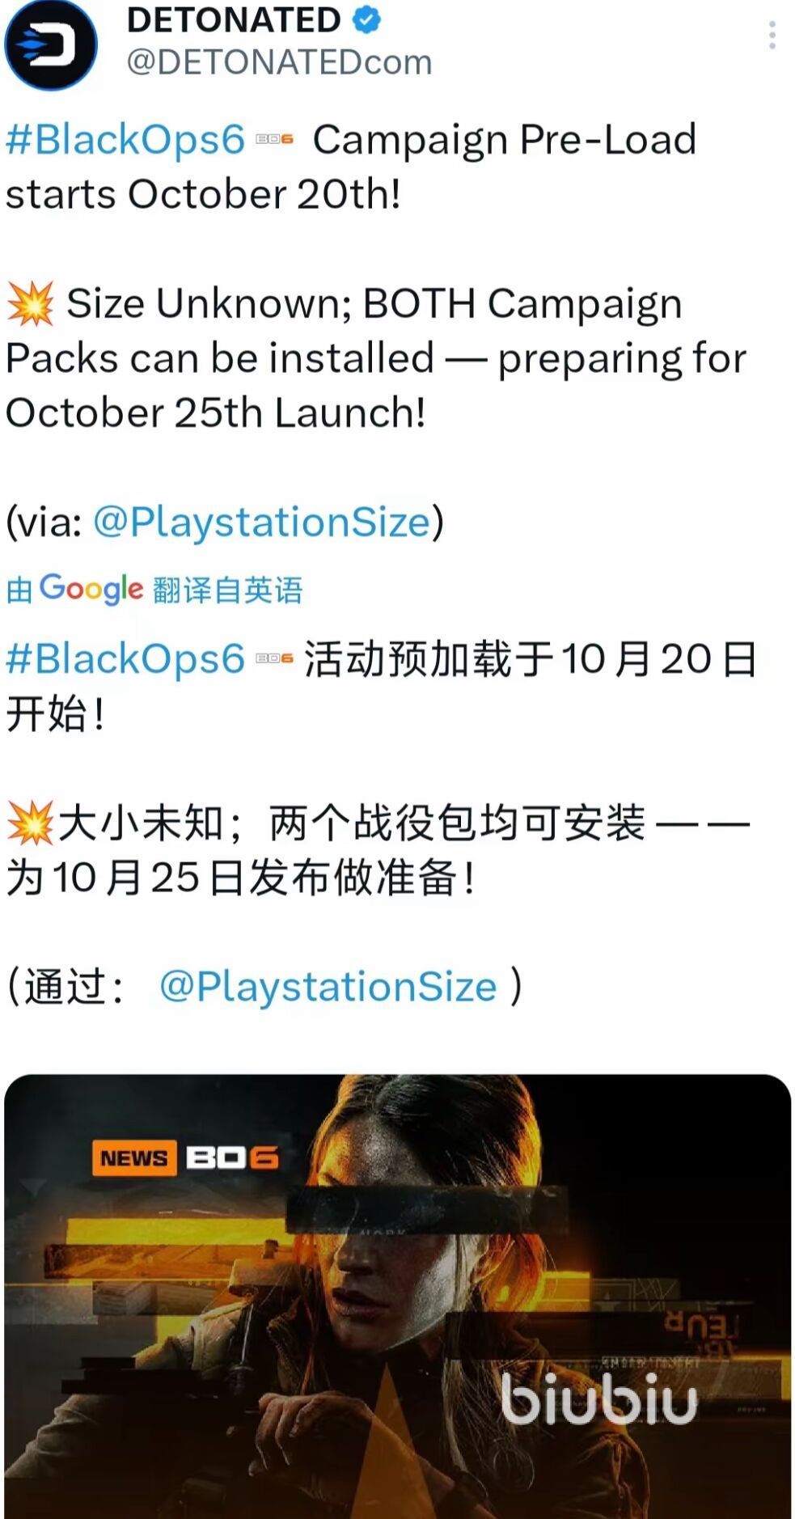Open the three-dot more options menu

click(772, 36)
